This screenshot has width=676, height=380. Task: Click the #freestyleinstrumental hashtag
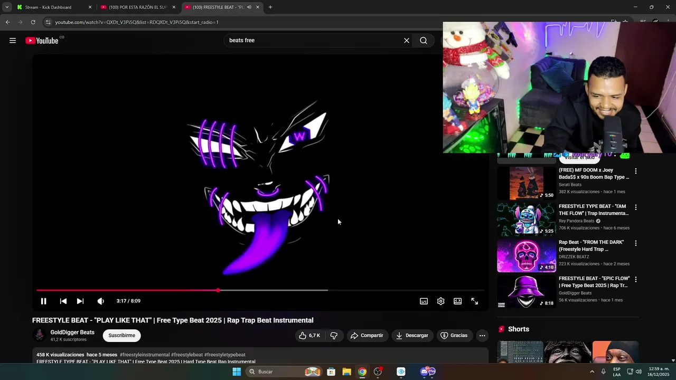(x=145, y=355)
